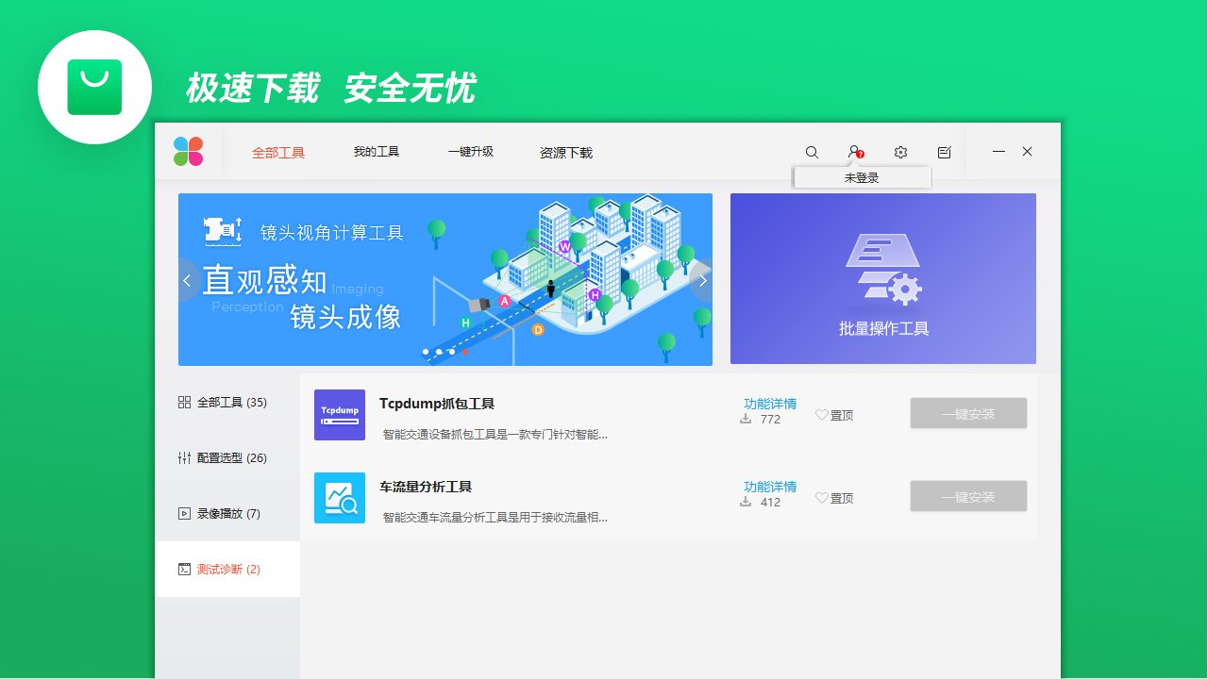Open the search magnifier icon
Image resolution: width=1208 pixels, height=679 pixels.
(812, 152)
